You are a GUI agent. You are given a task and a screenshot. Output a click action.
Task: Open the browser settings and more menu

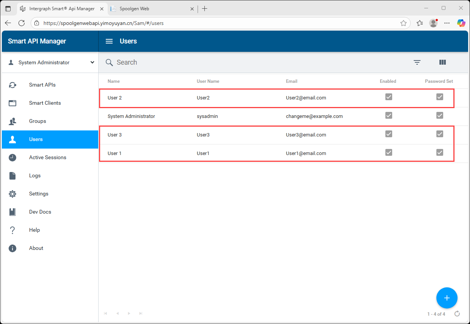(447, 23)
